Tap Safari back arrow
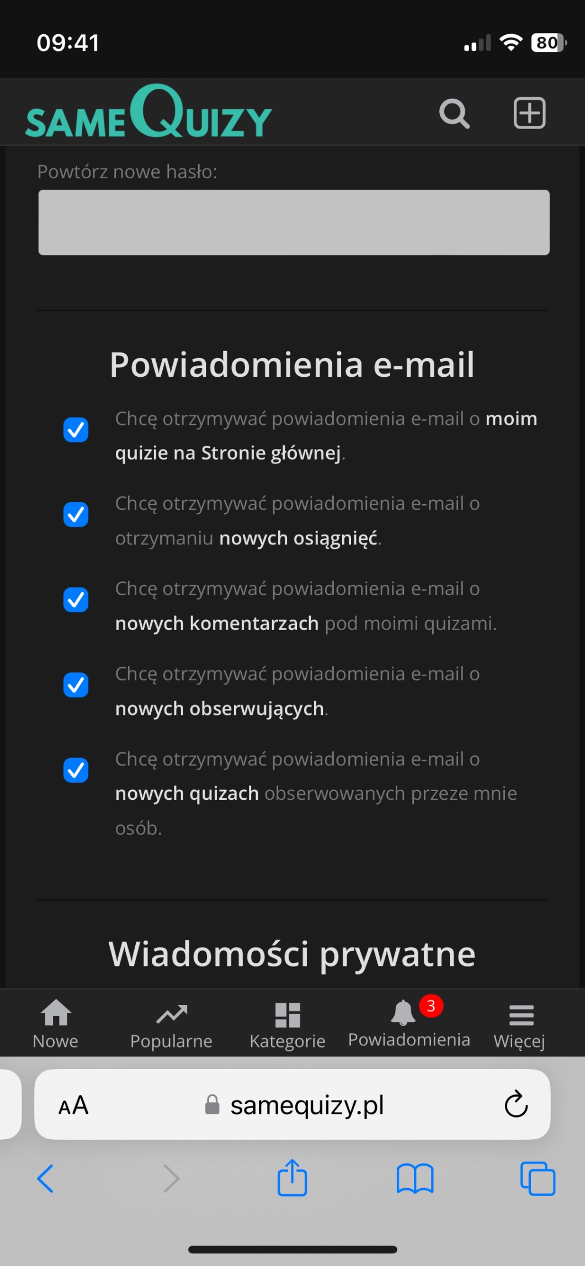 click(45, 1179)
